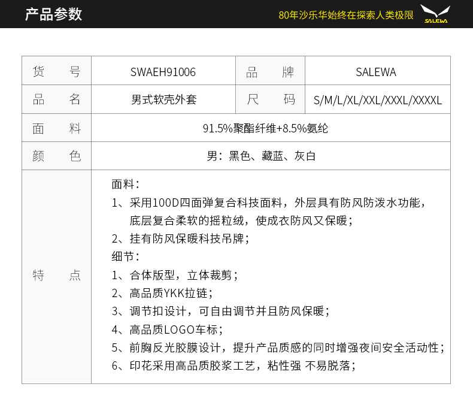The height and width of the screenshot is (414, 473).
Task: Click the 品名 label cell
Action: (x=56, y=99)
